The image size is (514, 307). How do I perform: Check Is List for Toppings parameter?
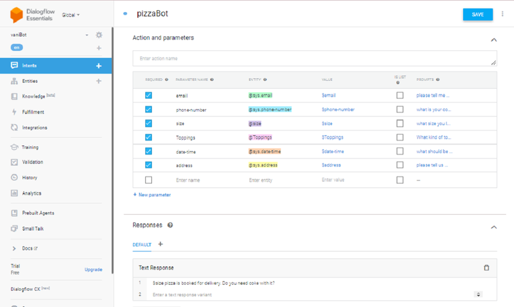pos(400,137)
